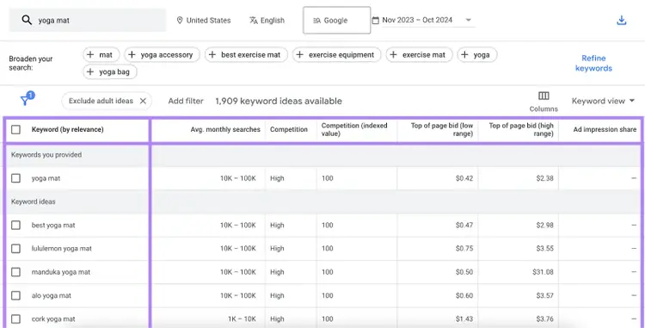The width and height of the screenshot is (645, 328).
Task: Add 'yoga accessory' suggestion chip
Action: point(162,55)
